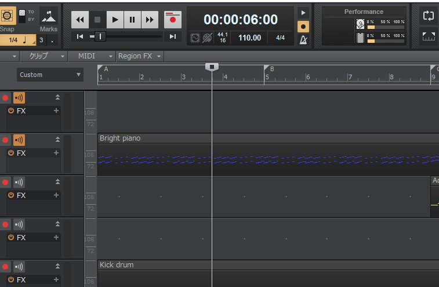Toggle input echo on track above Bright piano

19,98
